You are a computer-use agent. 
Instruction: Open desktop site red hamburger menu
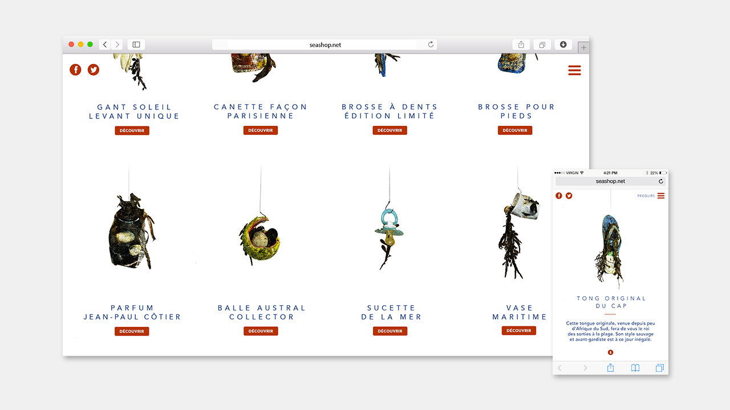(574, 71)
